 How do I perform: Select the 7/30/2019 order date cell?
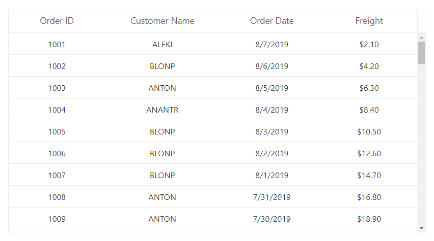coord(272,219)
